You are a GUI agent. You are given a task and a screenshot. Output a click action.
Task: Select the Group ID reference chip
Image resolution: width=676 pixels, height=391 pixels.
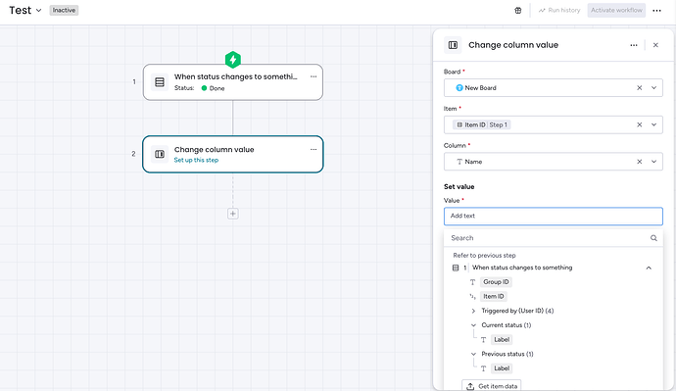point(496,282)
